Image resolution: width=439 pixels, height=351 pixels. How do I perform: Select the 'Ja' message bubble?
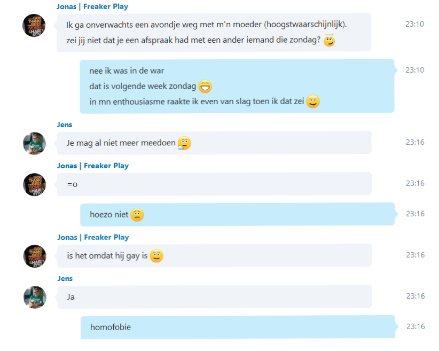coord(215,297)
